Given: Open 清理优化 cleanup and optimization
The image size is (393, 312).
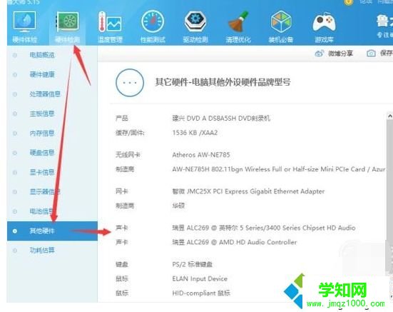Looking at the screenshot, I should click(x=238, y=27).
